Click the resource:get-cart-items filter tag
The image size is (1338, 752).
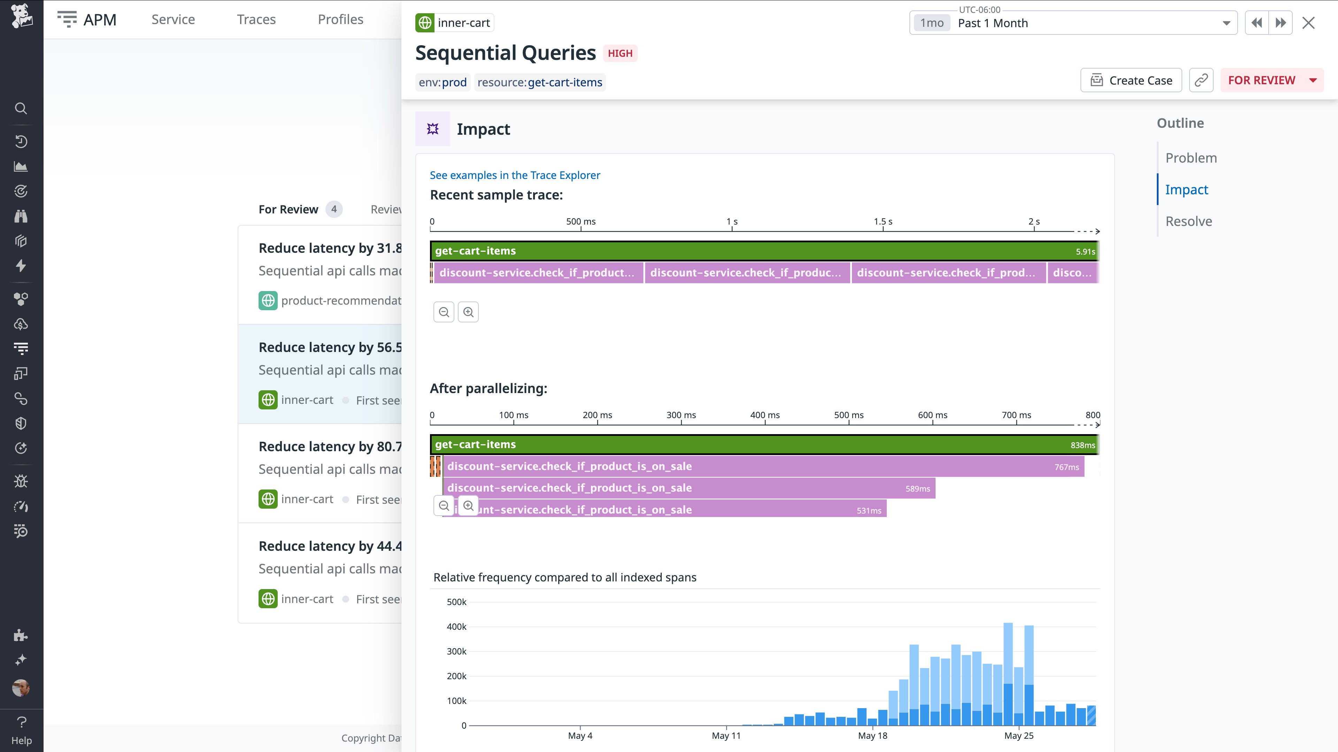tap(540, 82)
